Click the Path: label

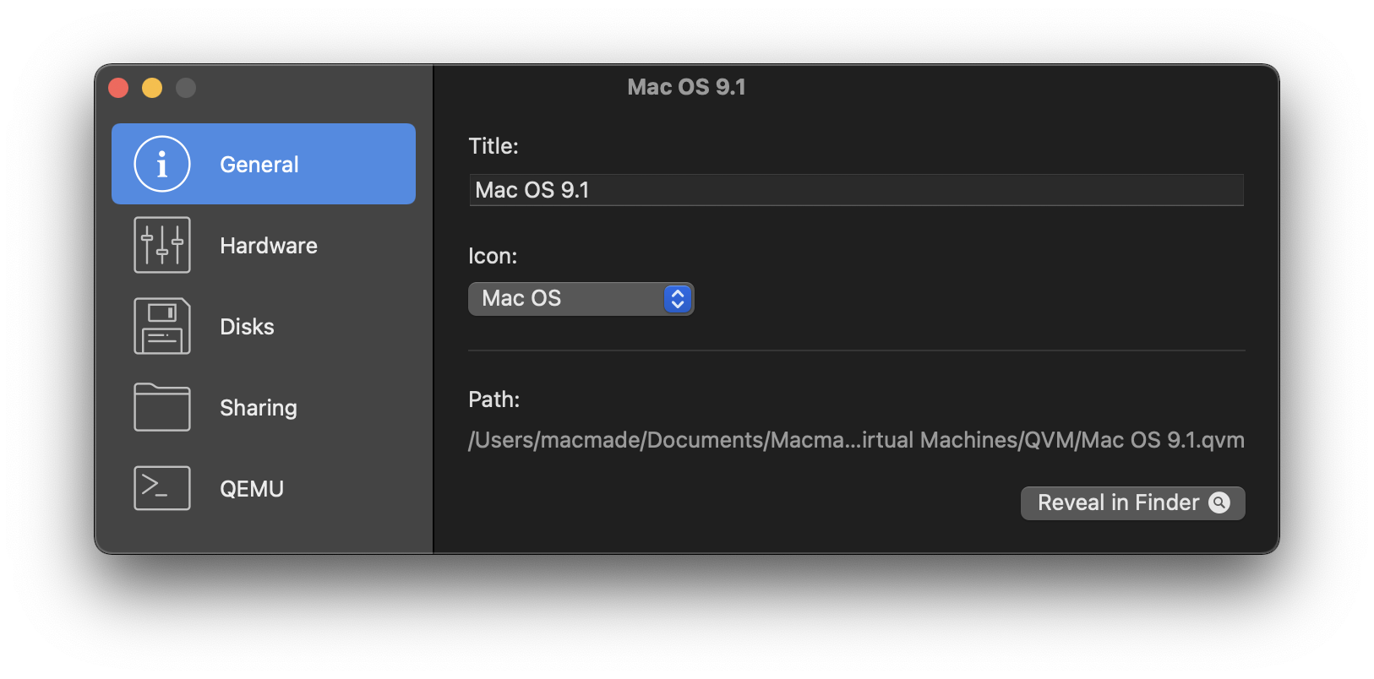[494, 399]
